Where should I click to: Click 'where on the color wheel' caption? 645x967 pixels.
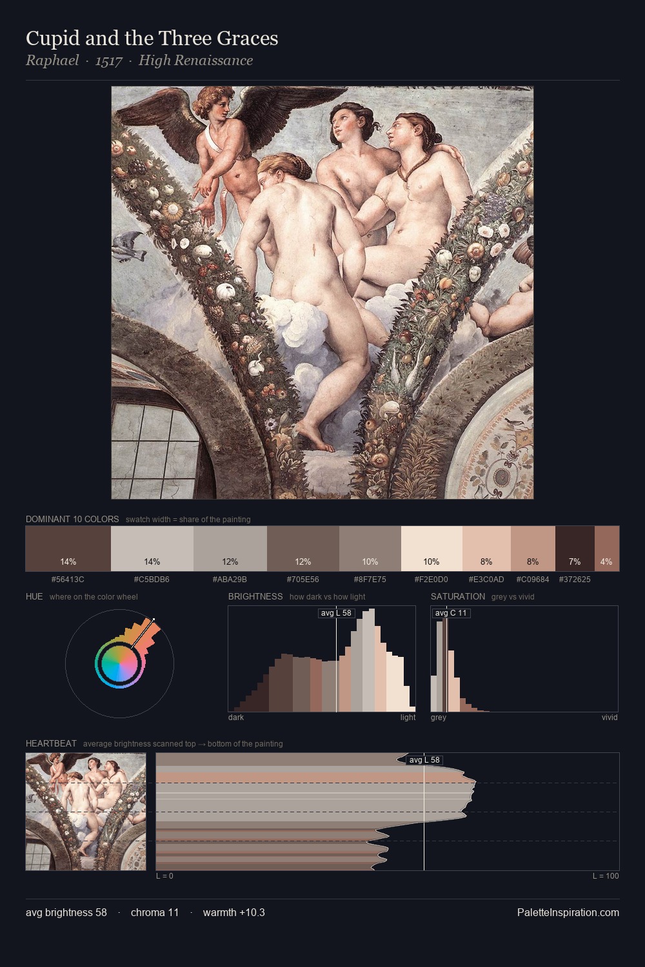click(x=94, y=597)
